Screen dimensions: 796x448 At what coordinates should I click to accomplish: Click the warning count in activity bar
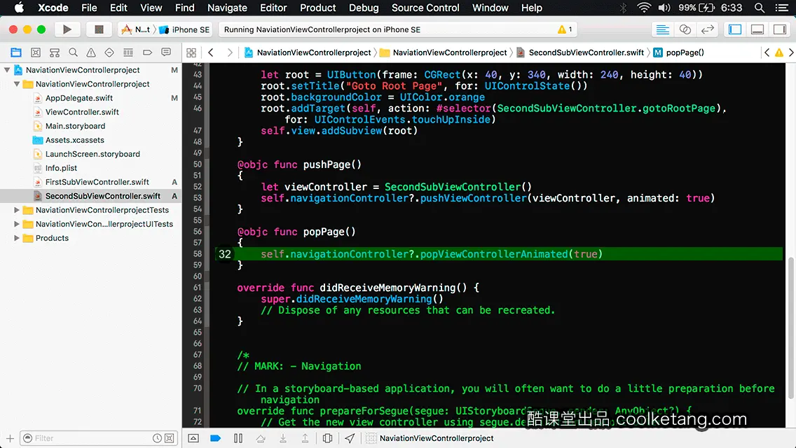coord(565,29)
